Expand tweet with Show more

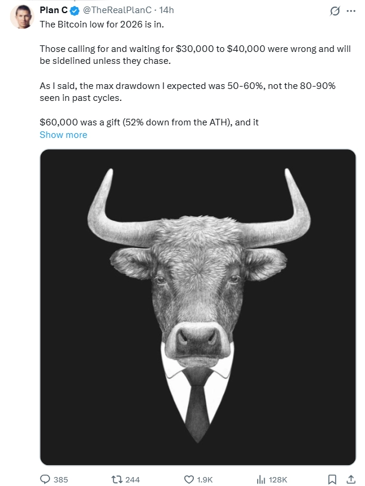[63, 135]
